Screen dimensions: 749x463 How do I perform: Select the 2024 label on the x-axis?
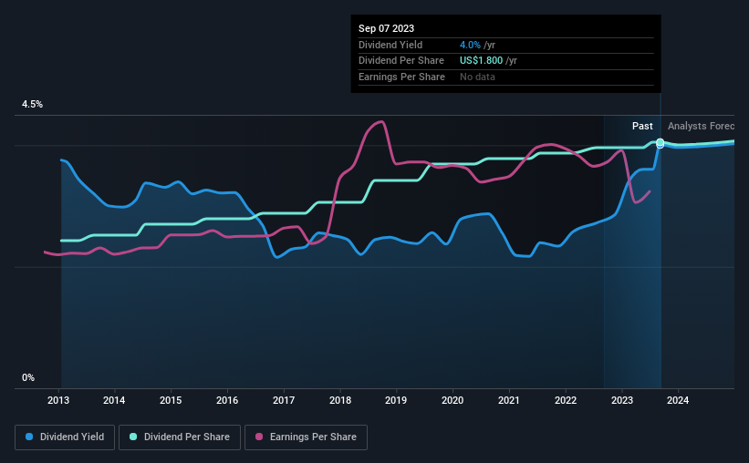(678, 400)
